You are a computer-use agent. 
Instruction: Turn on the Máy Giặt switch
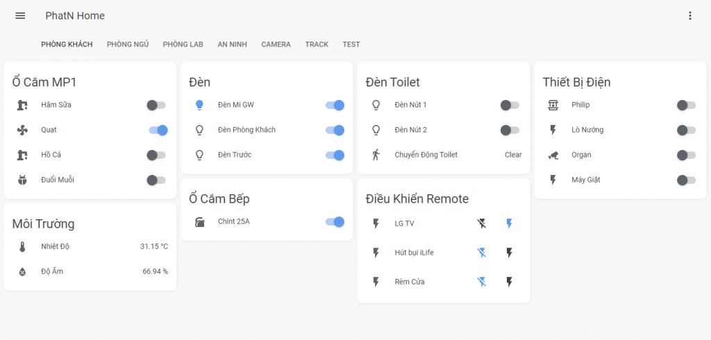tap(687, 180)
